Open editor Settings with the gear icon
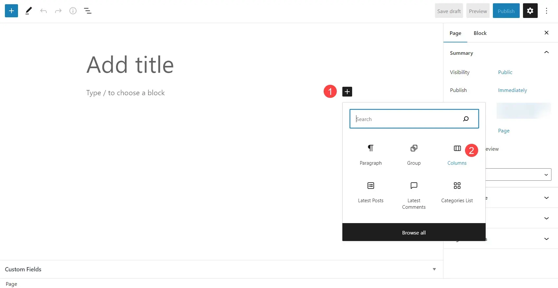The width and height of the screenshot is (558, 288). (530, 10)
